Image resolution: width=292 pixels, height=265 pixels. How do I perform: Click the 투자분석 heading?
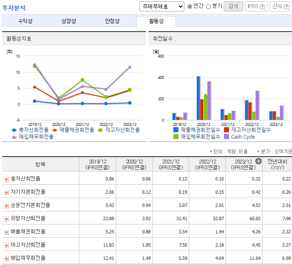point(14,8)
